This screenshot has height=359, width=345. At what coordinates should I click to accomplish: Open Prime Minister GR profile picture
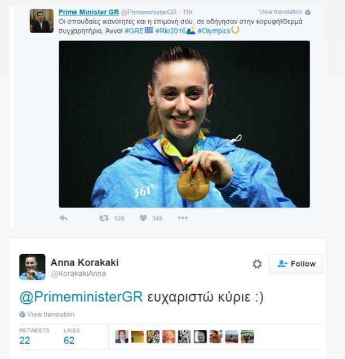42,21
